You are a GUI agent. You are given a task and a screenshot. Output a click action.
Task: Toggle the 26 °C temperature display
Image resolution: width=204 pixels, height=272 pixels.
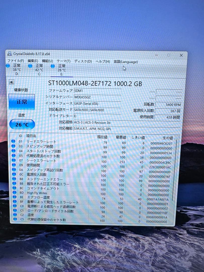coord(22,124)
